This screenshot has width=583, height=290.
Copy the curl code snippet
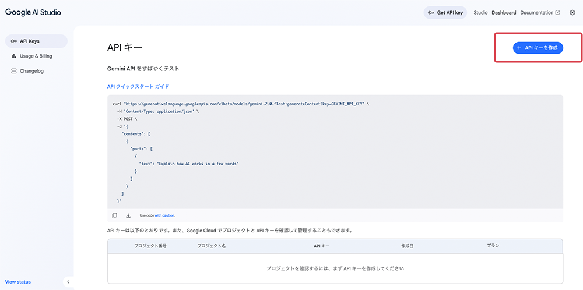click(x=115, y=215)
